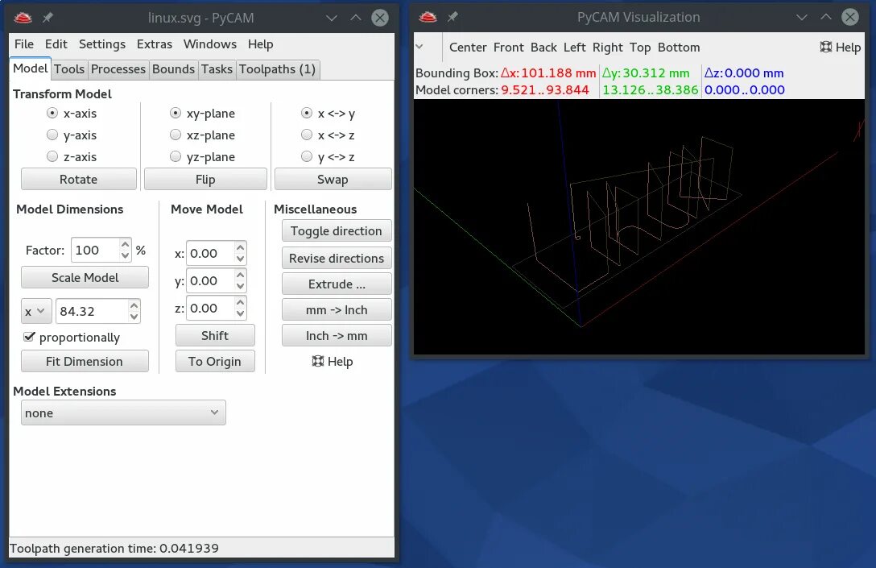The height and width of the screenshot is (568, 876).
Task: Choose the xy-plane flip option
Action: [176, 114]
